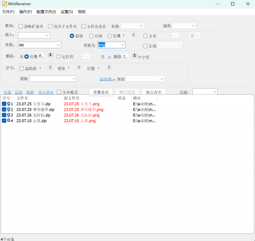This screenshot has height=241, width=255.
Task: Click the file icon of the 克拉拉.zip row
Action: tap(9, 115)
